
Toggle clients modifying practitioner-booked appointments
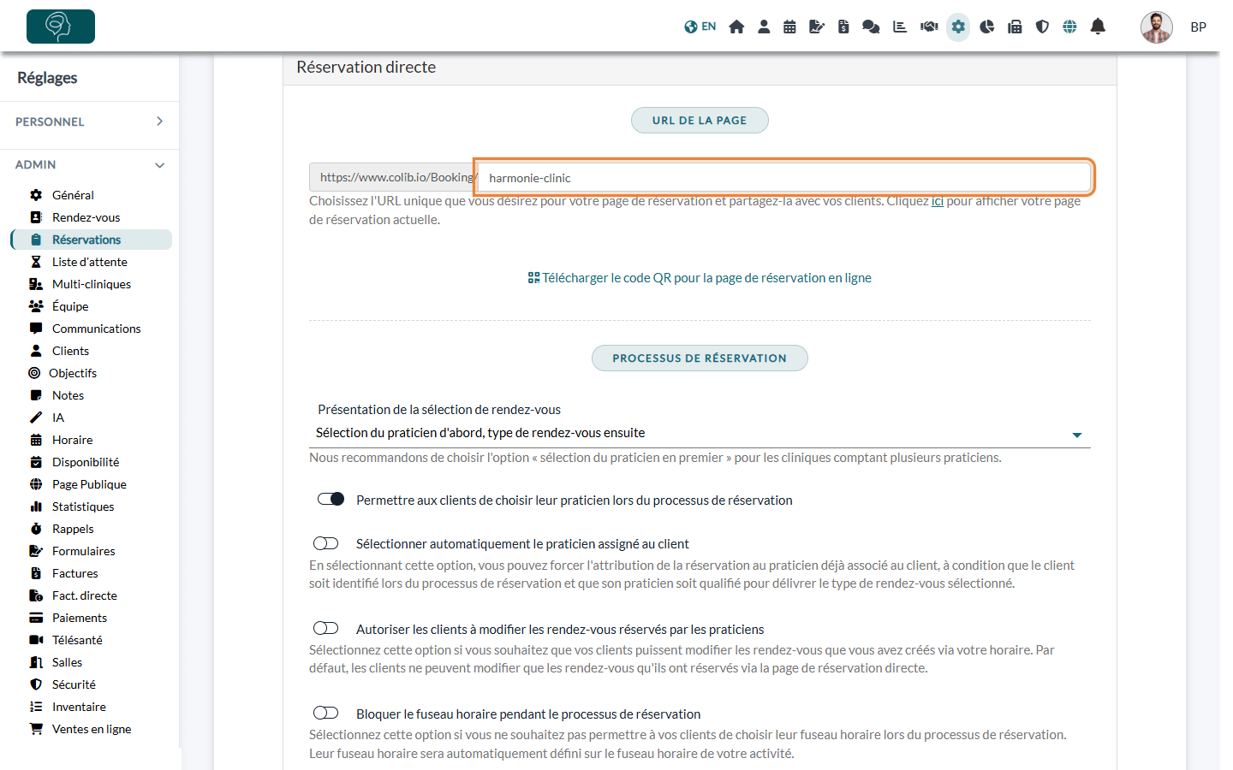pyautogui.click(x=326, y=628)
